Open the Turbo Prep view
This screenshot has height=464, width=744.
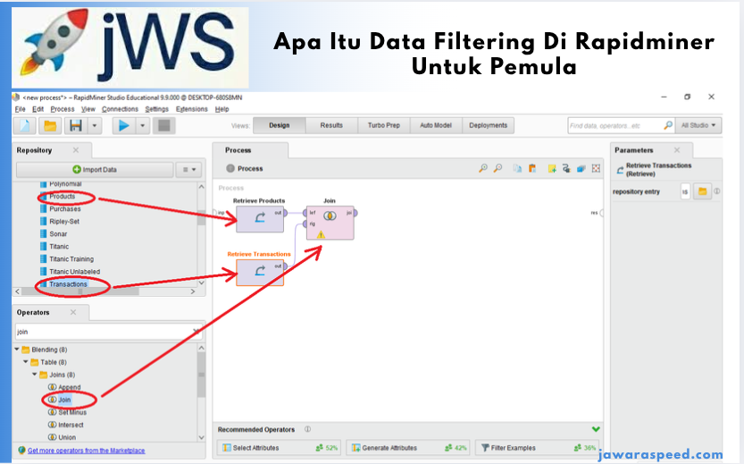tap(383, 125)
